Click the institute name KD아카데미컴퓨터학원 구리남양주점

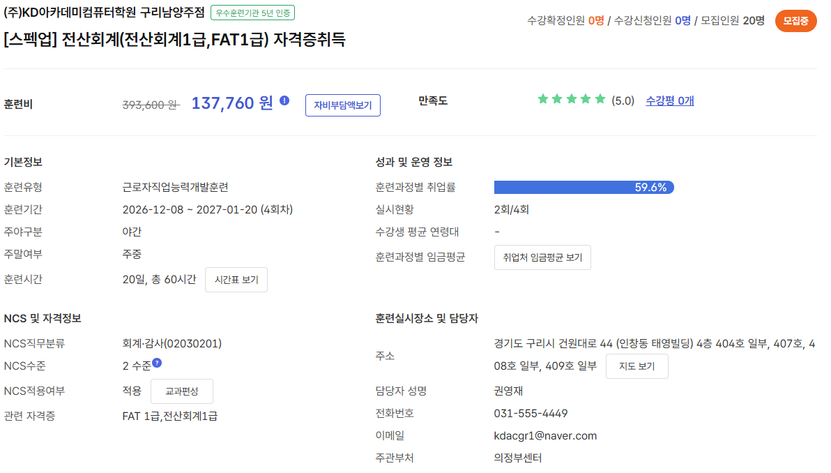(x=105, y=13)
